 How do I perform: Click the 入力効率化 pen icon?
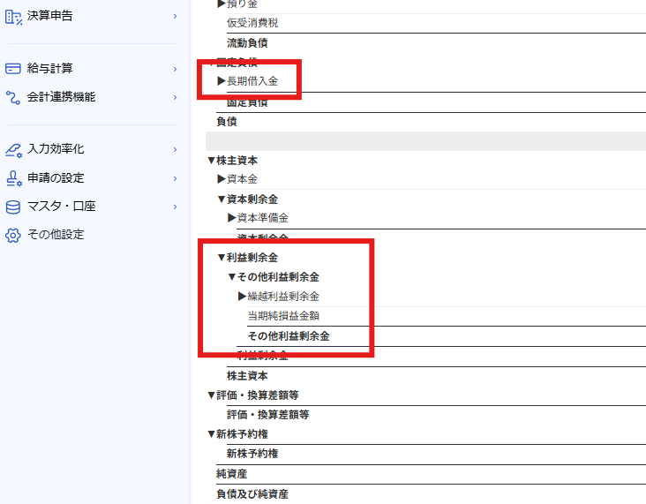[x=13, y=149]
